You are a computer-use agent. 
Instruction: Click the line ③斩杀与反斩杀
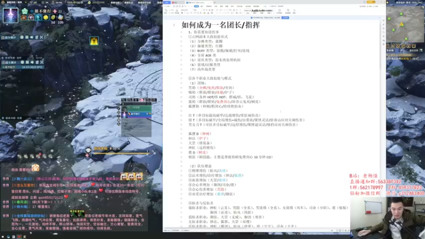pos(201,203)
